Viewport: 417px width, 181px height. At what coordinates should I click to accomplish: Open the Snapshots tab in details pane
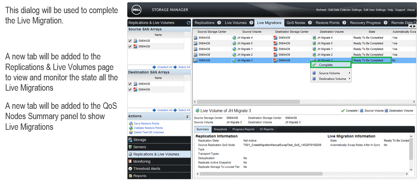coord(221,129)
